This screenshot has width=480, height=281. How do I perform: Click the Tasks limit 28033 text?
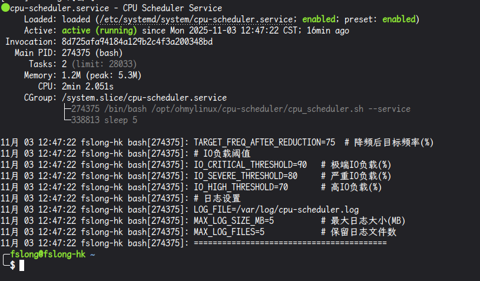(x=104, y=64)
